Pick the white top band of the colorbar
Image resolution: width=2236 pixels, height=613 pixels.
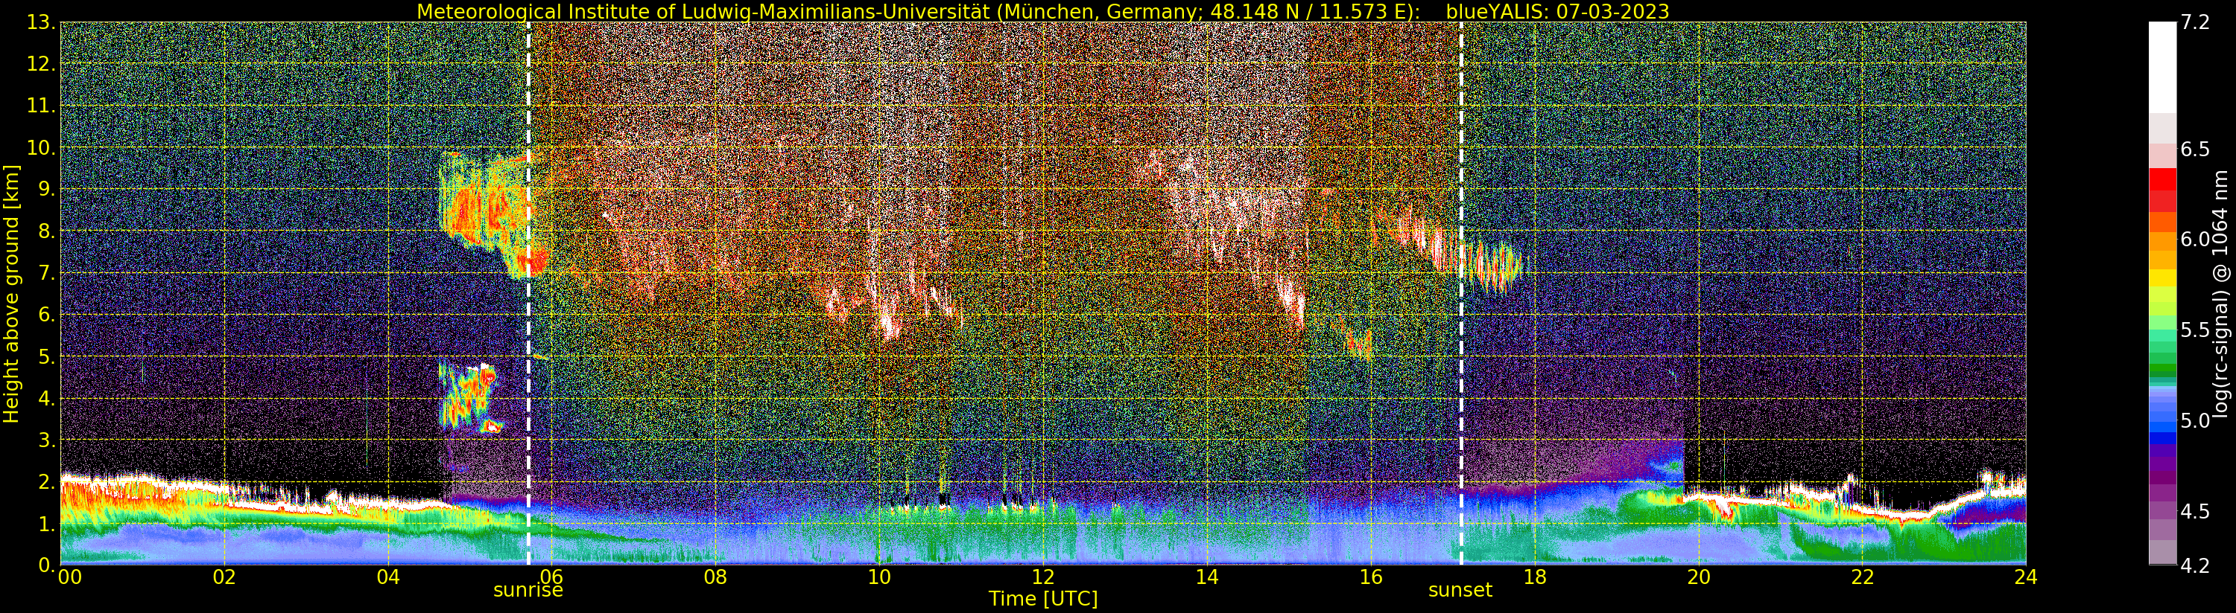[x=2162, y=68]
